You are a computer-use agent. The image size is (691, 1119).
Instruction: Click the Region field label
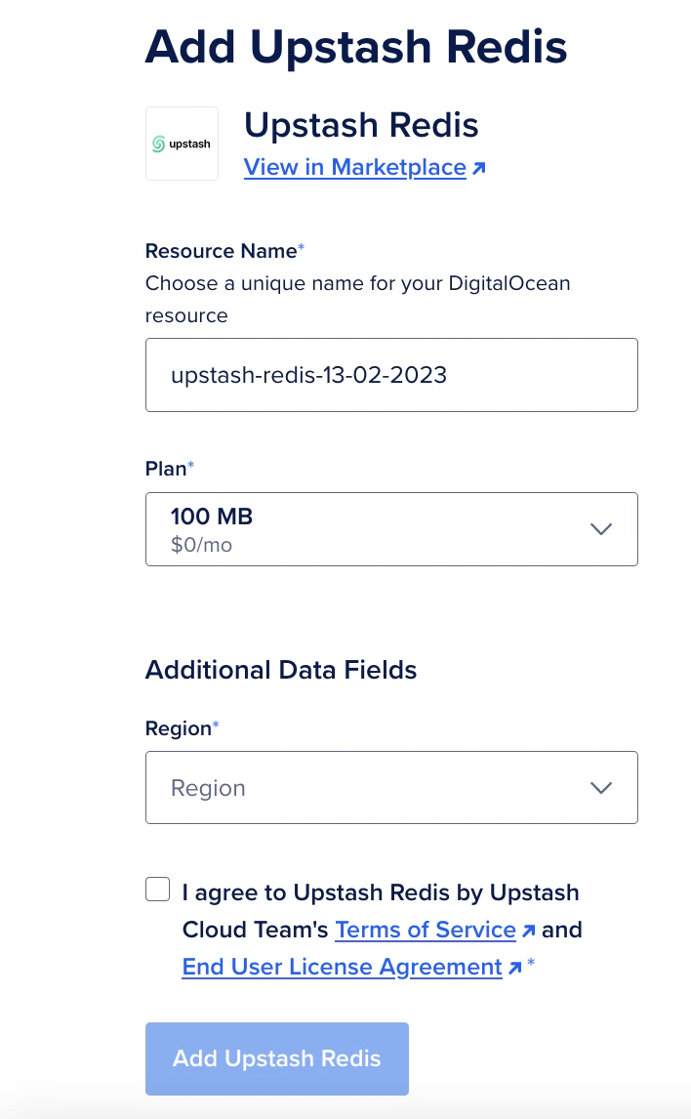click(179, 728)
